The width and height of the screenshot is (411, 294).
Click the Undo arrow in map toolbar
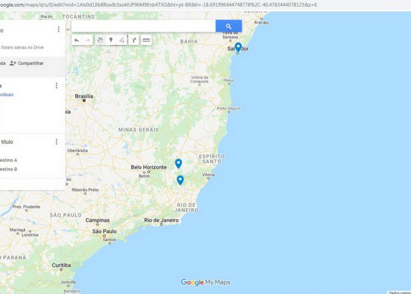coord(77,40)
